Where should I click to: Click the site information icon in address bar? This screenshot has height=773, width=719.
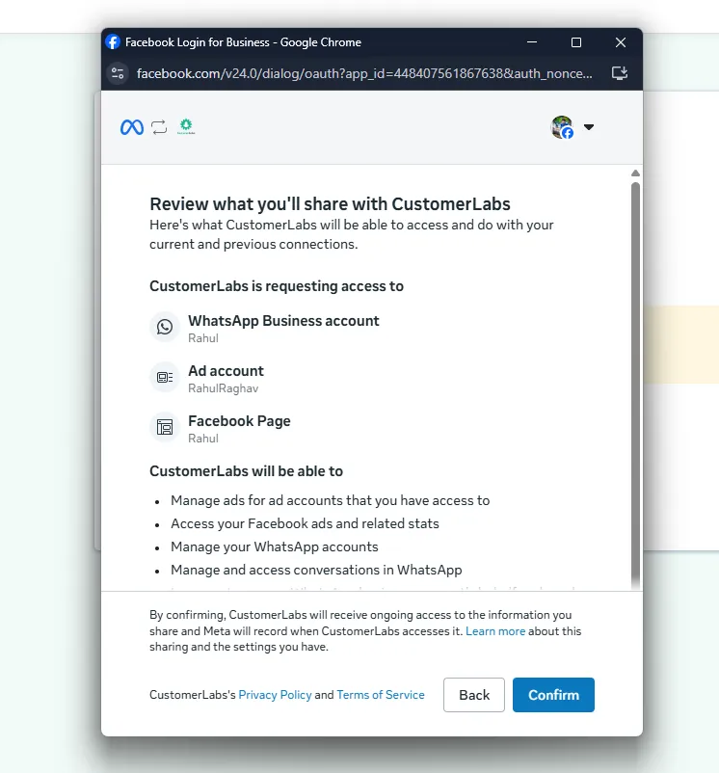pos(118,73)
